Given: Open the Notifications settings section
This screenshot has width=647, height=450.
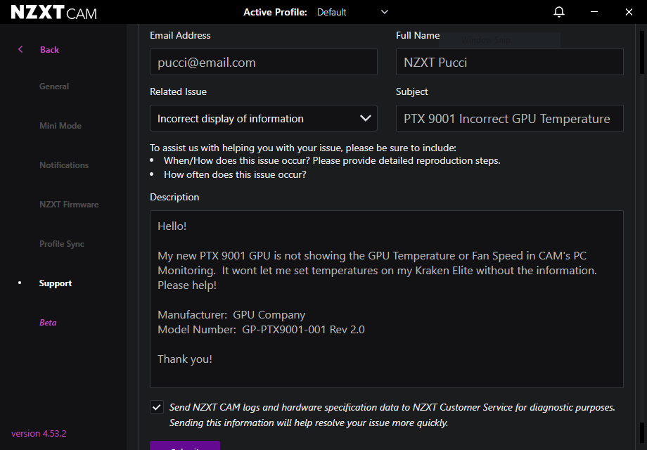Looking at the screenshot, I should (64, 165).
